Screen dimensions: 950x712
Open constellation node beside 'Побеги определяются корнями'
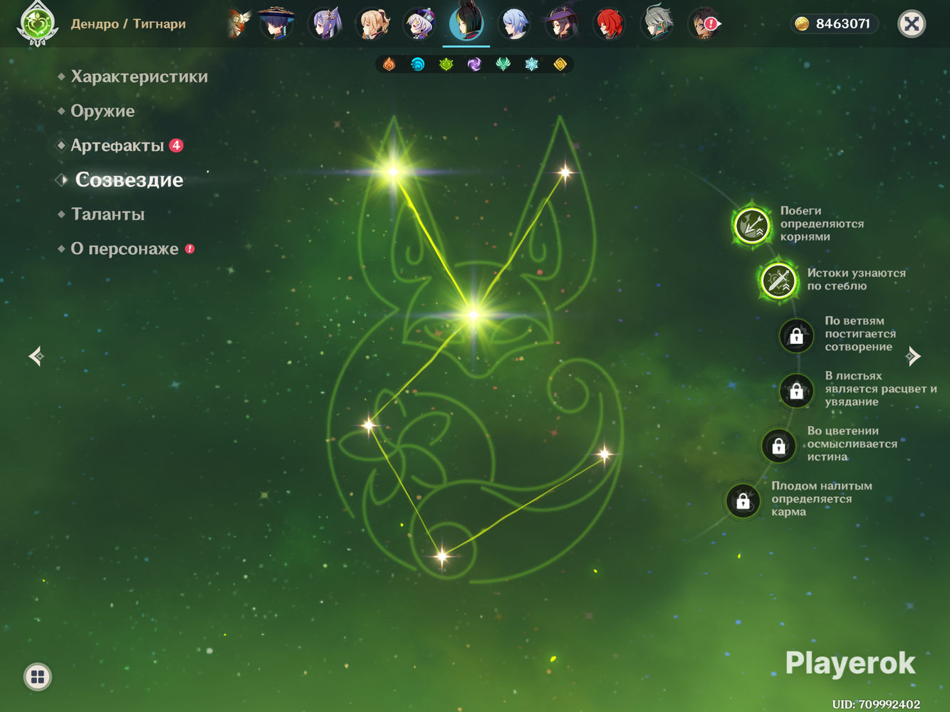coord(752,226)
